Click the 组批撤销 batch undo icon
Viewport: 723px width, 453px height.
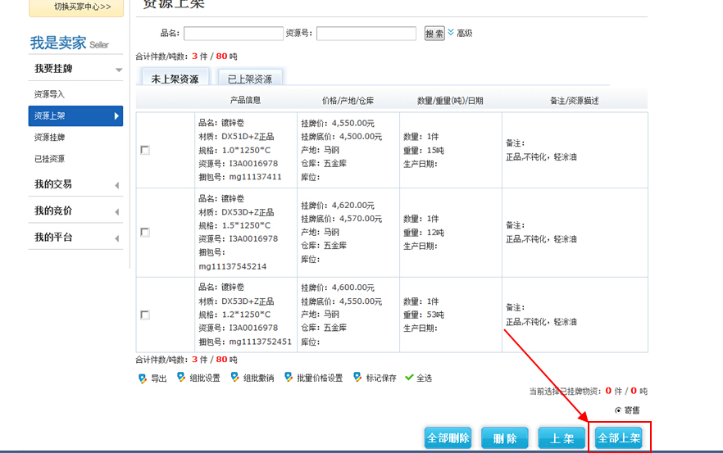tap(235, 378)
